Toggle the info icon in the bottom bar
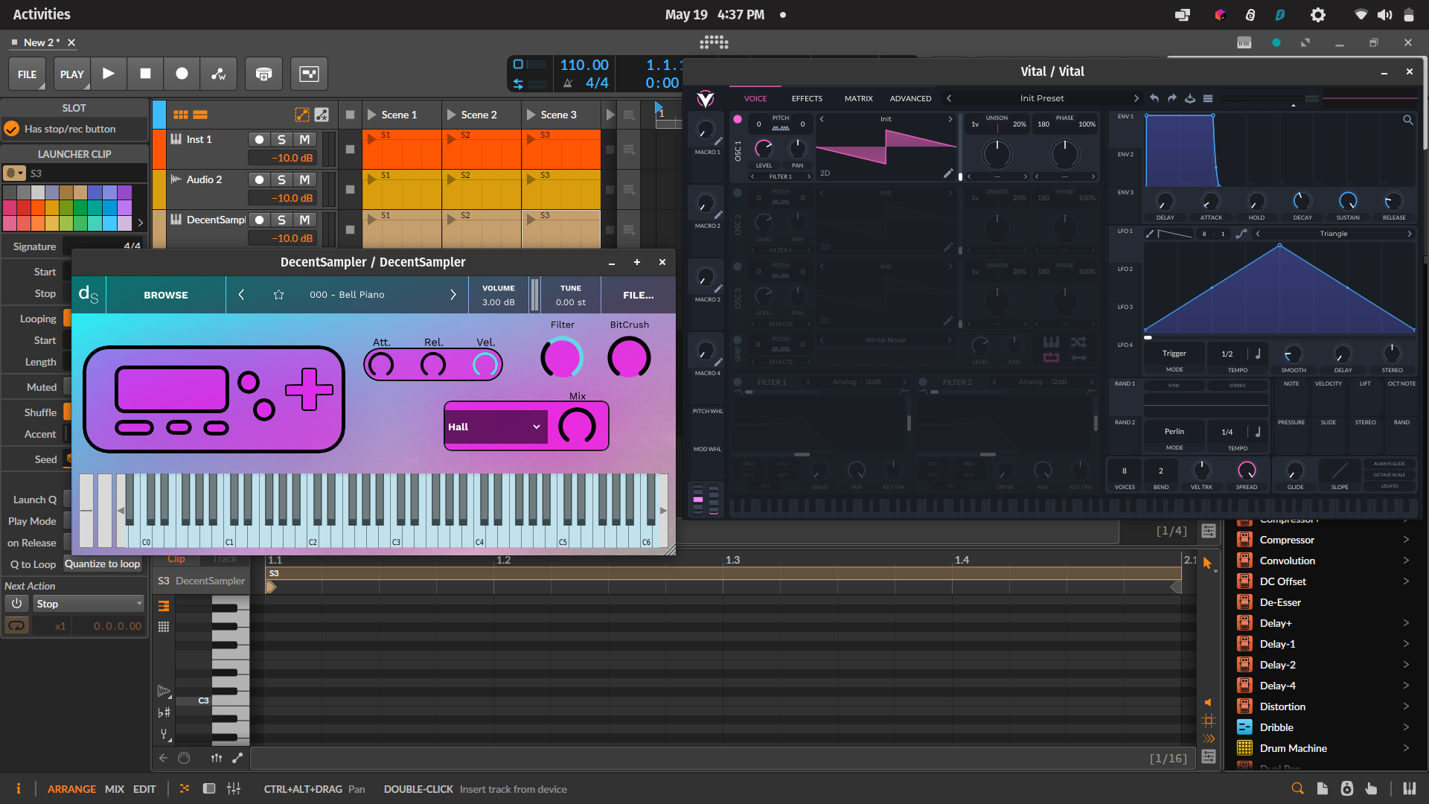The height and width of the screenshot is (804, 1429). point(19,789)
